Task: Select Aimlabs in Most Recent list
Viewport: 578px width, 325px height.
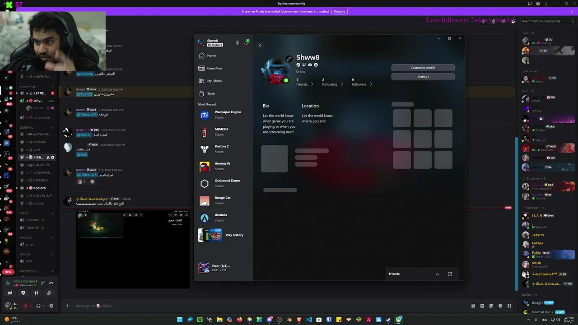Action: pyautogui.click(x=223, y=218)
